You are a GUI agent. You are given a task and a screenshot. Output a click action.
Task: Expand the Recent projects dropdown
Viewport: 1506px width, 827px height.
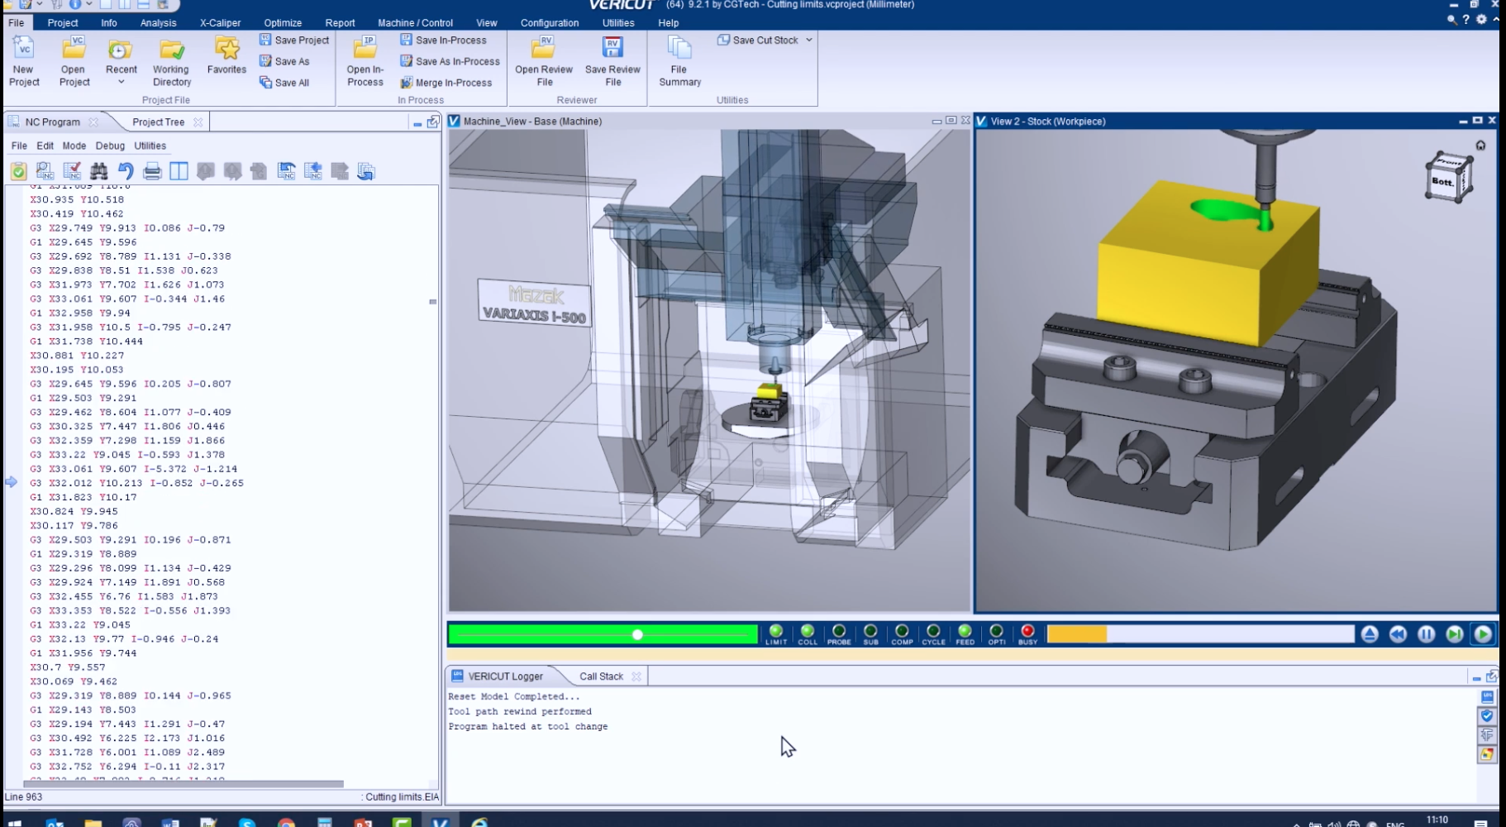(x=122, y=82)
